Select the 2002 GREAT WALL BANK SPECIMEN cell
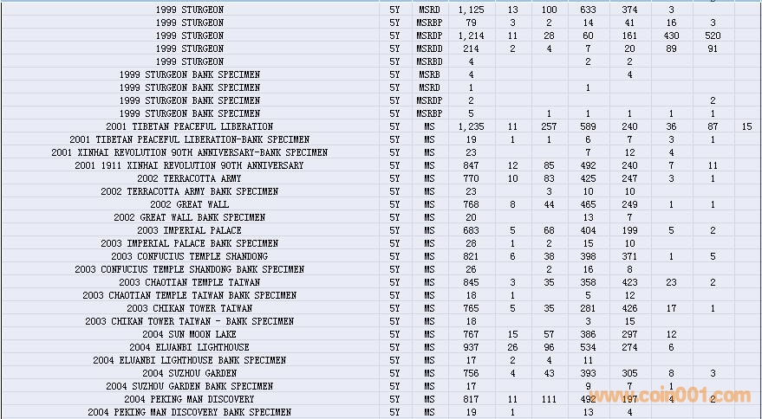762x419 pixels. [189, 217]
